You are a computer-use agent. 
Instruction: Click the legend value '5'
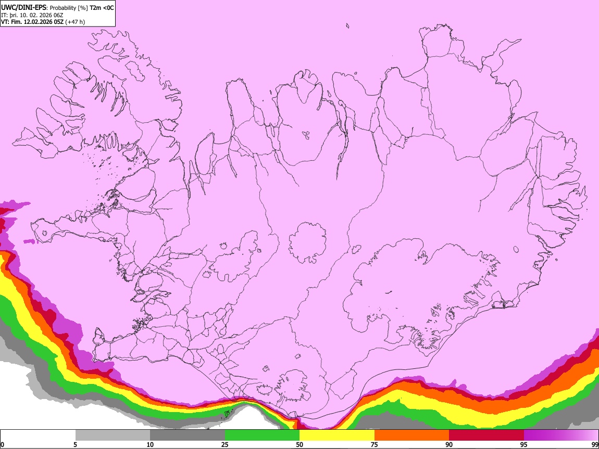(75, 444)
